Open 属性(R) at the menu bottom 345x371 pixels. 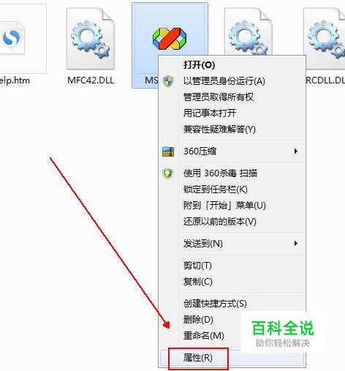[198, 358]
